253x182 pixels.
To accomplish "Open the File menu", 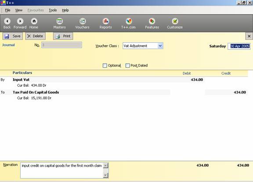I will click(x=7, y=11).
